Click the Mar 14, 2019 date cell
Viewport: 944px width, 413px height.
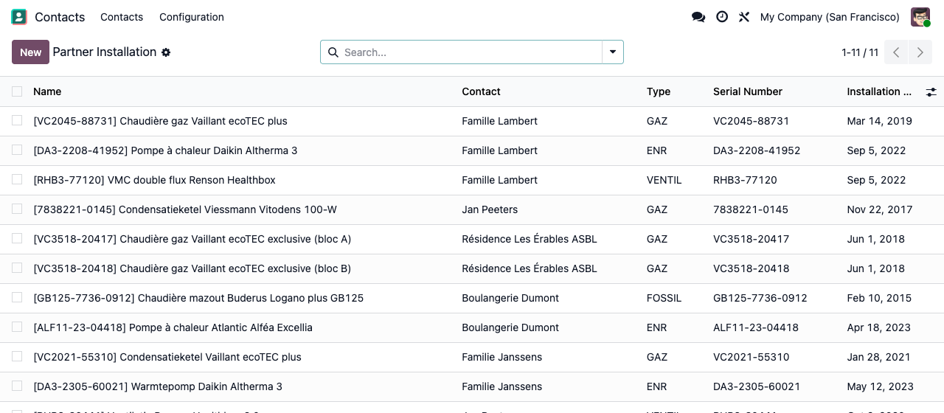point(879,121)
